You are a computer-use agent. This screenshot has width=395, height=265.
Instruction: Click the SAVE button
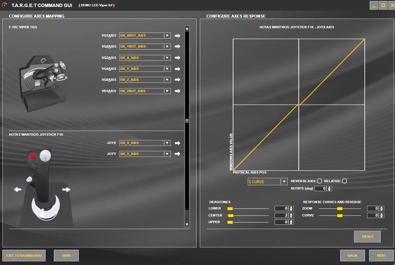(66, 255)
